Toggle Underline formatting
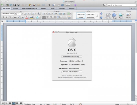 [x=10, y=17]
